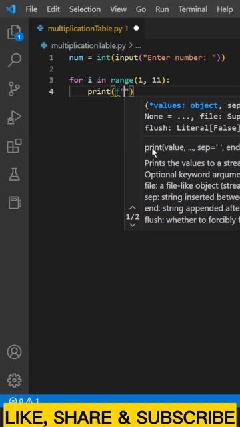Image resolution: width=240 pixels, height=427 pixels.
Task: Show next signature with down chevron
Action: (133, 225)
